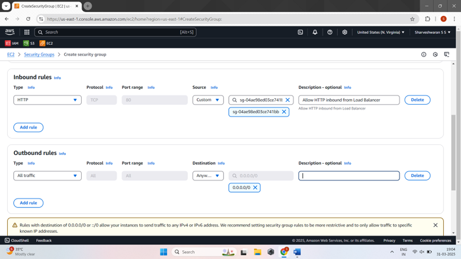Focus the outbound rule description field
This screenshot has width=461, height=259.
tap(349, 175)
